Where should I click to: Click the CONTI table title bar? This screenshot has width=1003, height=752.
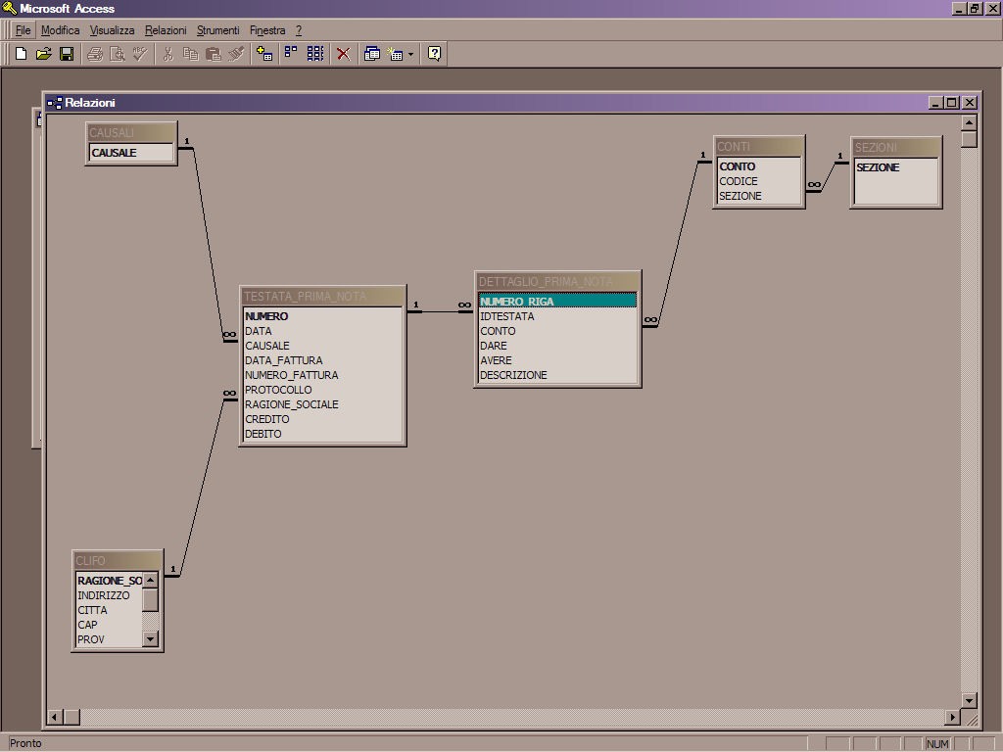point(758,147)
